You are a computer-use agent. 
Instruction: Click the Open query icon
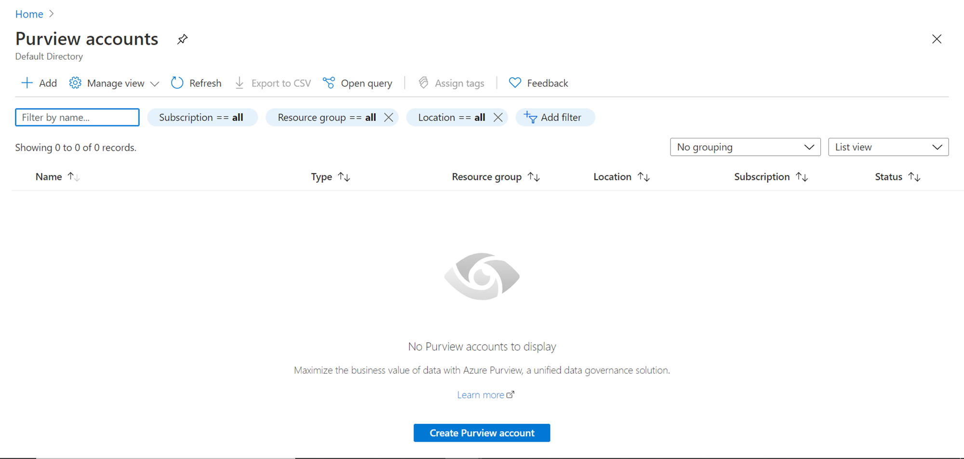329,83
